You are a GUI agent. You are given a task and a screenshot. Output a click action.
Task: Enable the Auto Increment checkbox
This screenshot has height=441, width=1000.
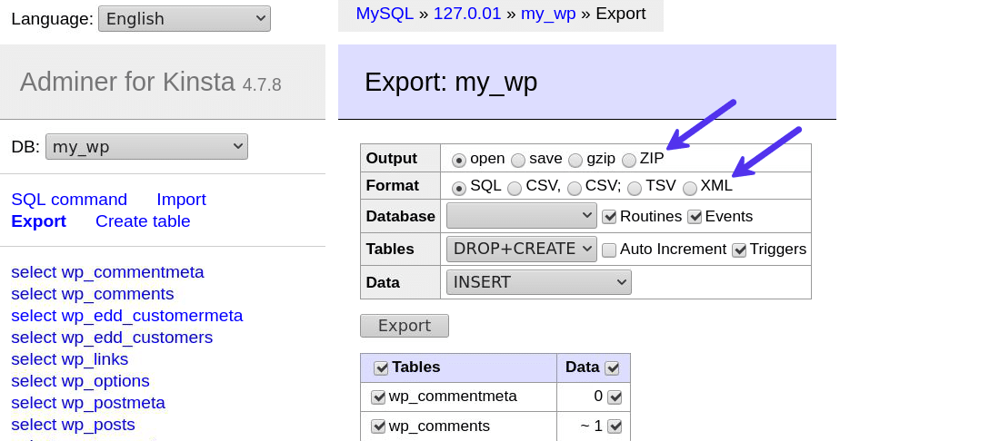tap(609, 250)
